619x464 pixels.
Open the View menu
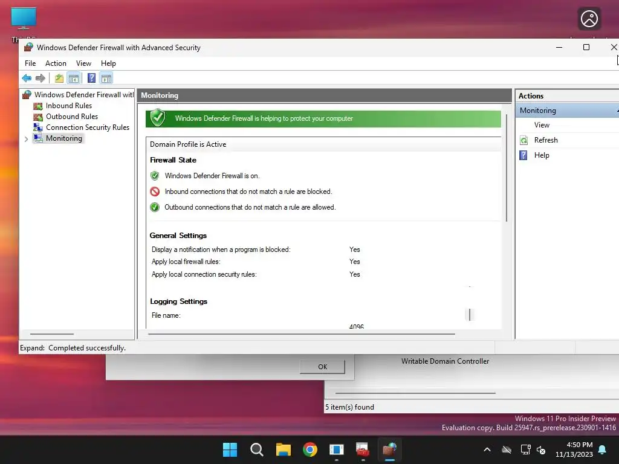83,63
